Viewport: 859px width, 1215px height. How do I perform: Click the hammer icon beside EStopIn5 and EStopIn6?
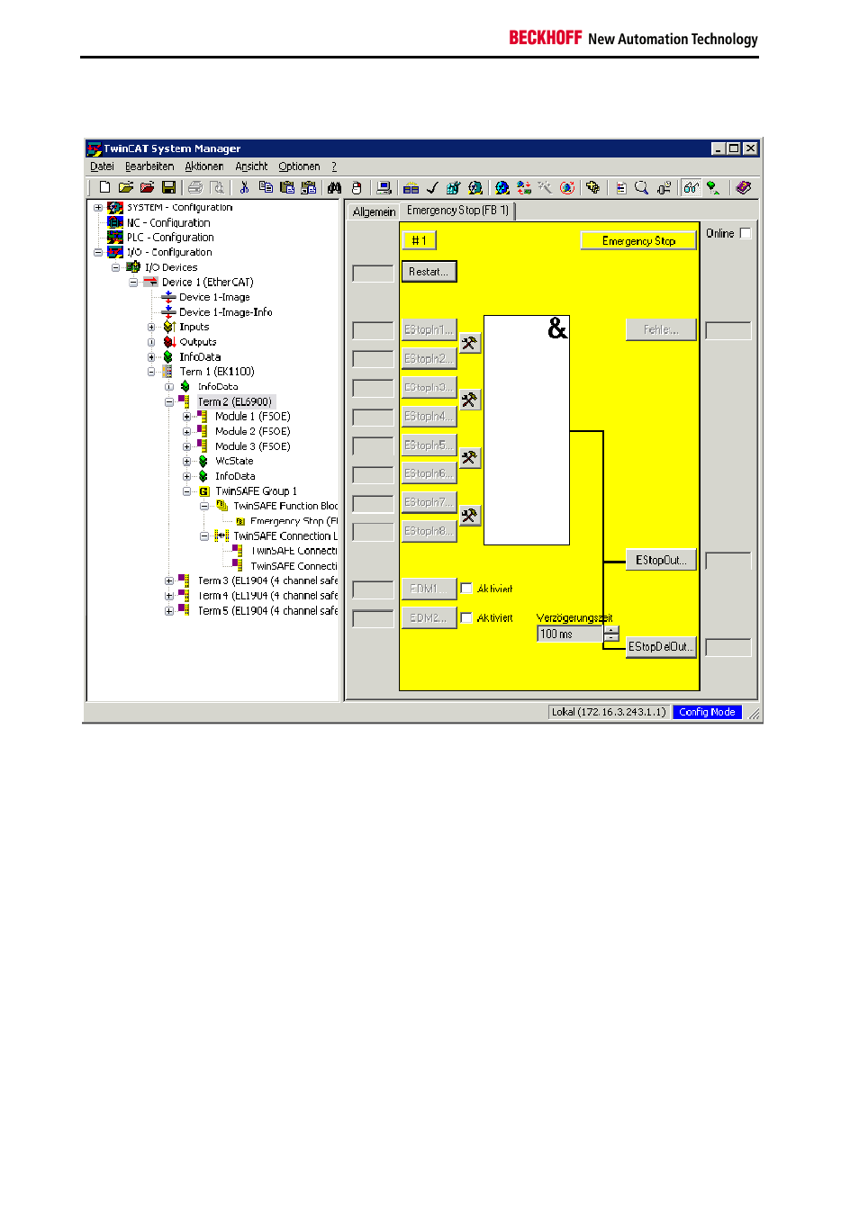click(469, 457)
